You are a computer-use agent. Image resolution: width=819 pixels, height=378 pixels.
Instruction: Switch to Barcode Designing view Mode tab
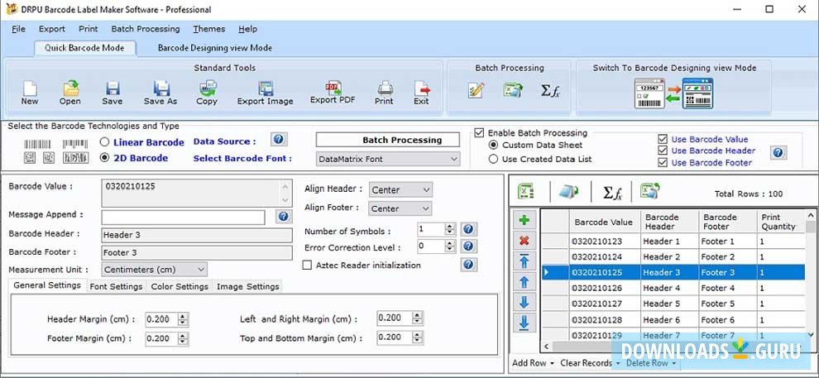click(214, 47)
